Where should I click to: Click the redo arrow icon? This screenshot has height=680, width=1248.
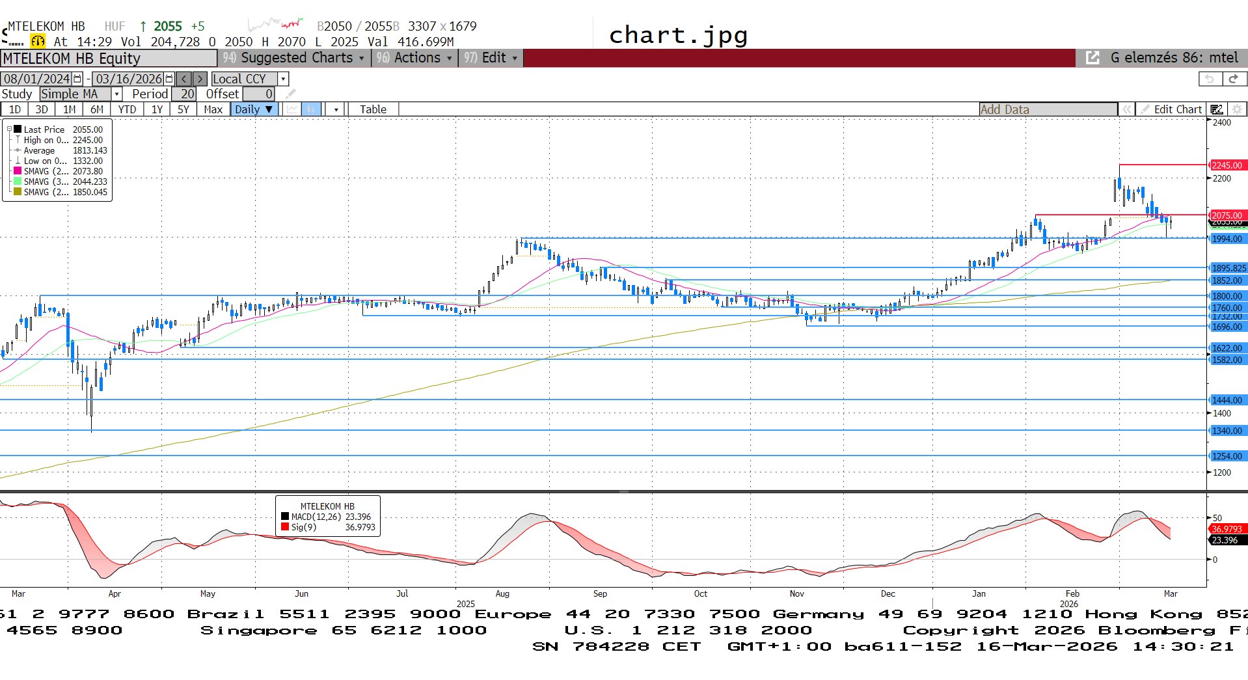click(1234, 79)
